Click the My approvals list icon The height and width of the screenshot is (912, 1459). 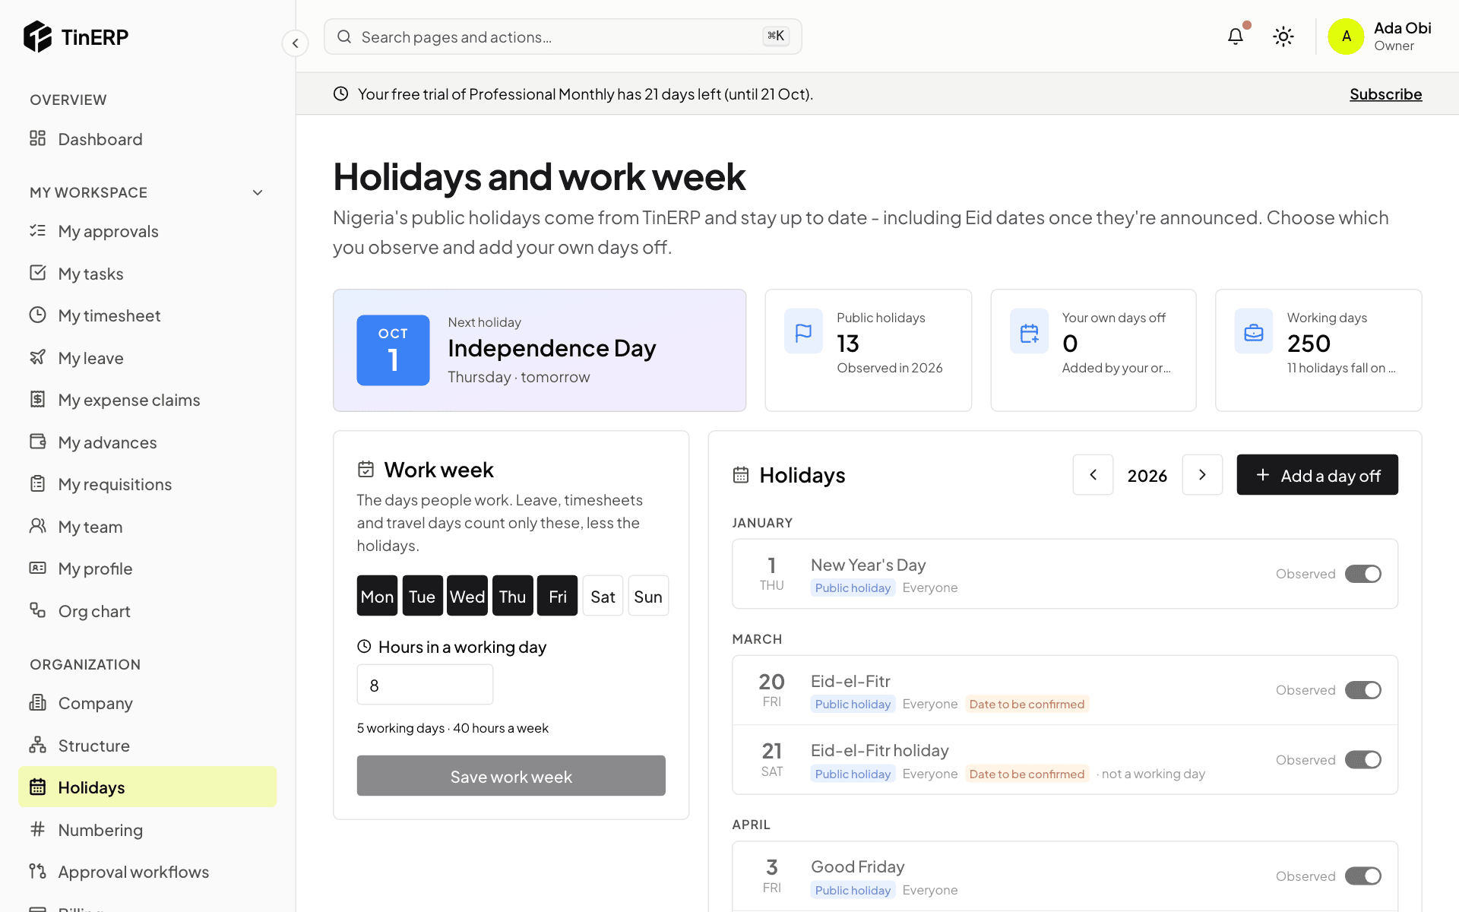[x=38, y=230]
